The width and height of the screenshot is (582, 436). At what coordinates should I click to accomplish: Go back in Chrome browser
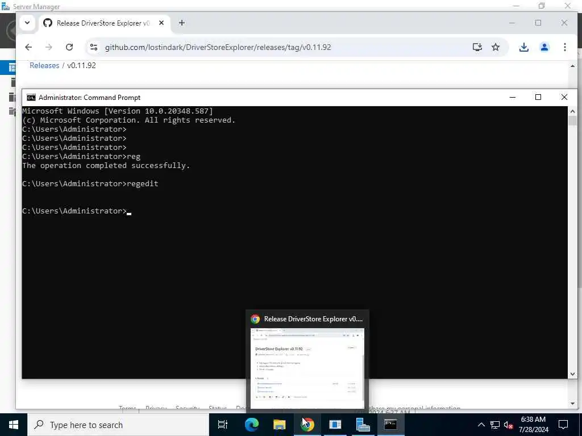tap(28, 47)
